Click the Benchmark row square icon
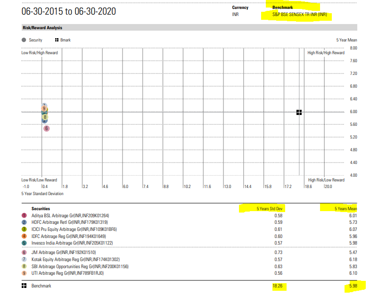Viewport: 370px width, 295px height. 24,286
